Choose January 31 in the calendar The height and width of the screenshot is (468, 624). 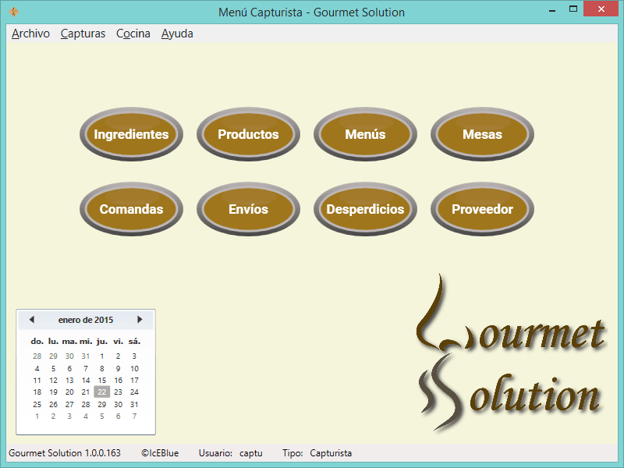tap(134, 405)
